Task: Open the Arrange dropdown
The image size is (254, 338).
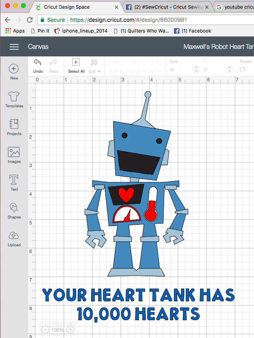Action: (136, 67)
